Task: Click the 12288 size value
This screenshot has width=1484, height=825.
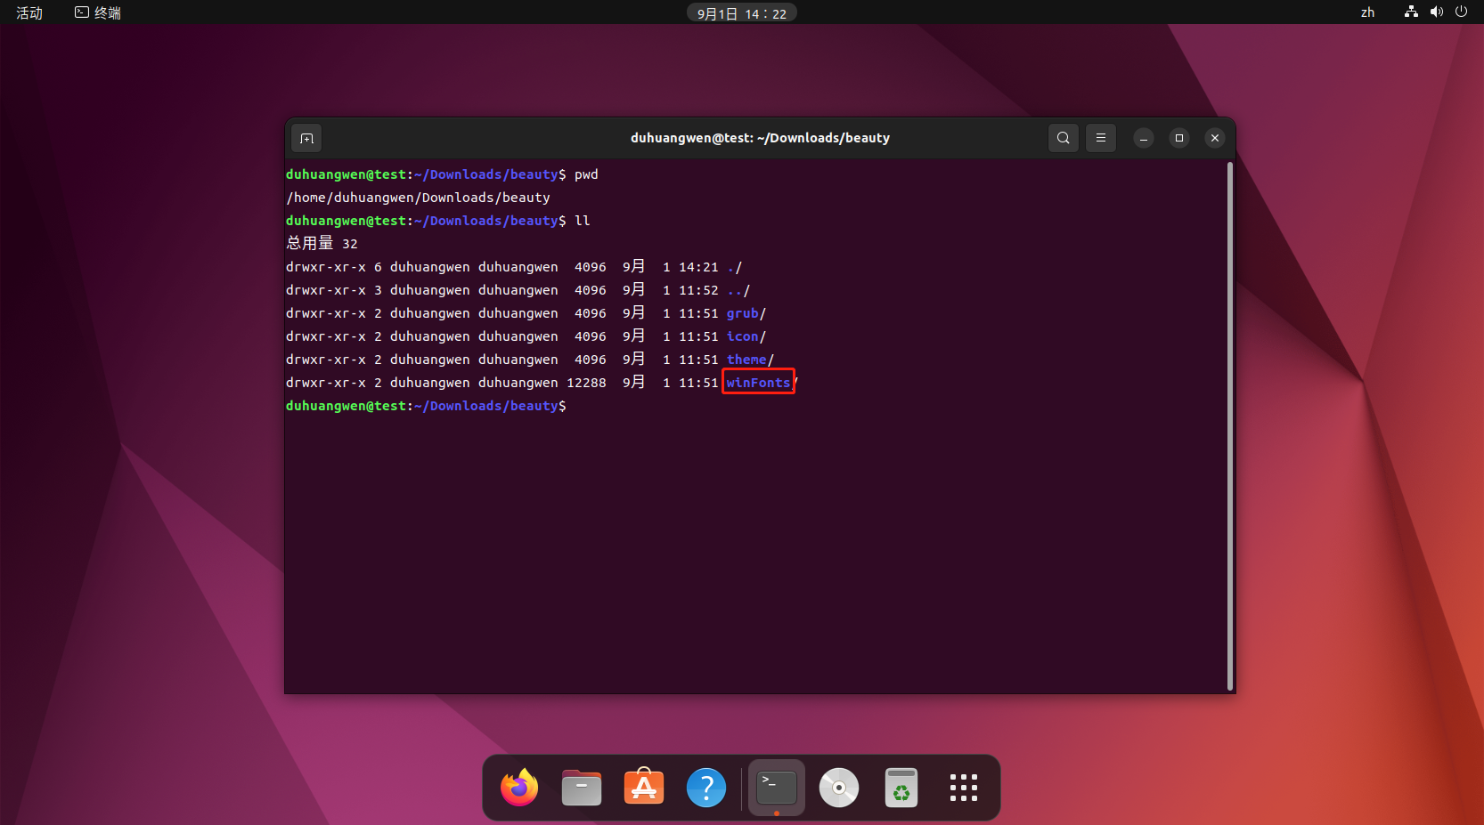Action: coord(586,383)
